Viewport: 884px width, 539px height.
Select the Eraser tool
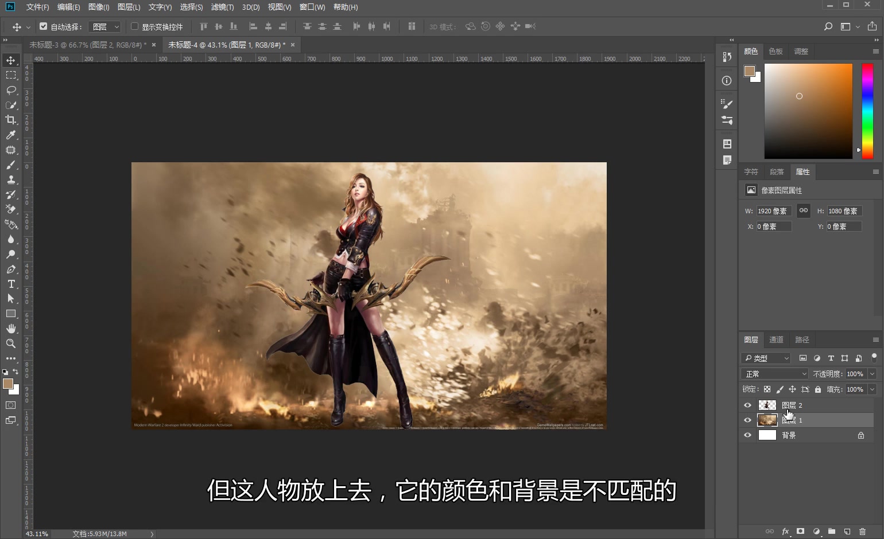click(11, 209)
